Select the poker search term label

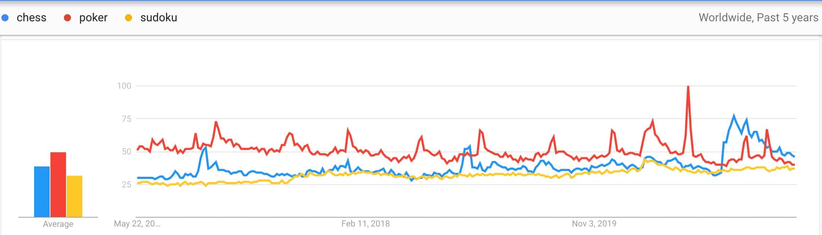pos(93,18)
